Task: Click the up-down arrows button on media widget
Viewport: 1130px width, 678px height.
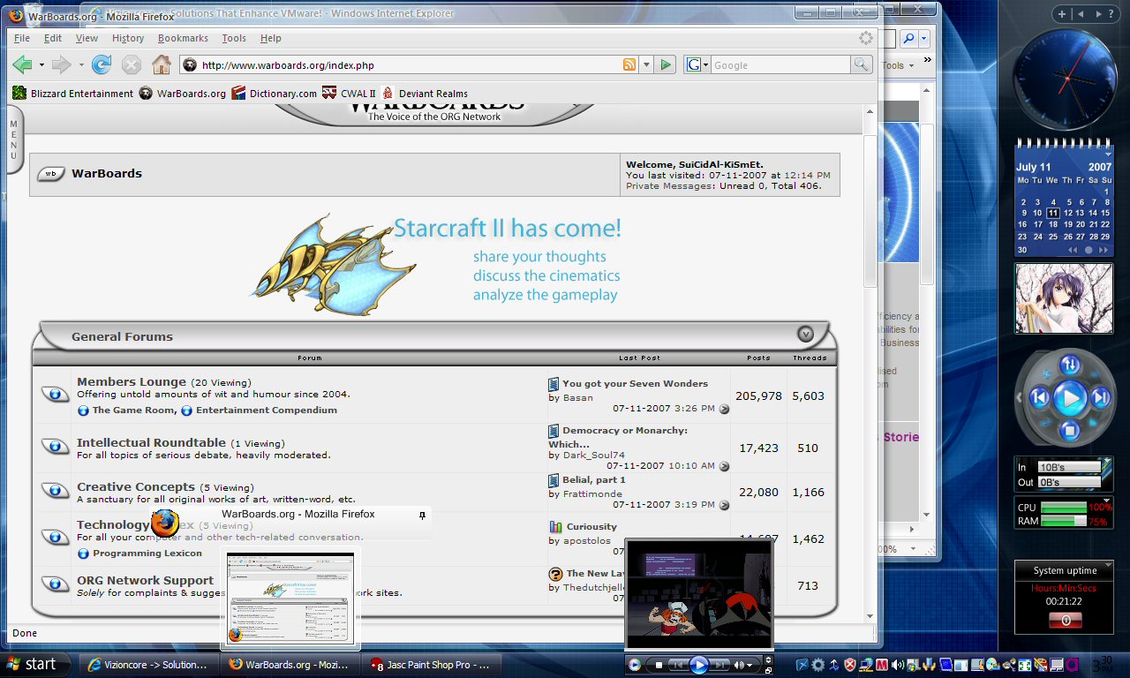Action: point(1069,365)
